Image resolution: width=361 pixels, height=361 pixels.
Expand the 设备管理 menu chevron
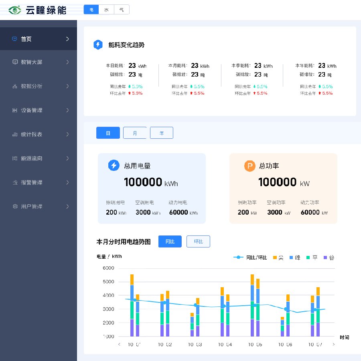pyautogui.click(x=67, y=110)
